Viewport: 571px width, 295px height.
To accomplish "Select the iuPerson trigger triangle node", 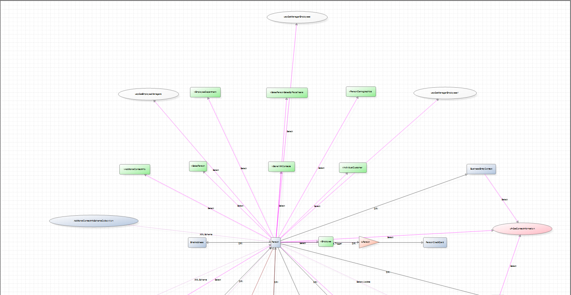I will (367, 242).
